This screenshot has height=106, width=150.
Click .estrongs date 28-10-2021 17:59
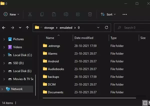tap(85, 46)
